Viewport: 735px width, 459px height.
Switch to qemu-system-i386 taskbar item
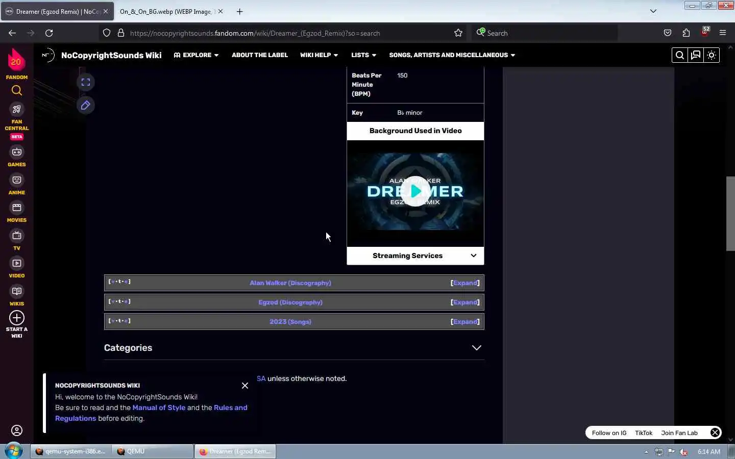(70, 451)
